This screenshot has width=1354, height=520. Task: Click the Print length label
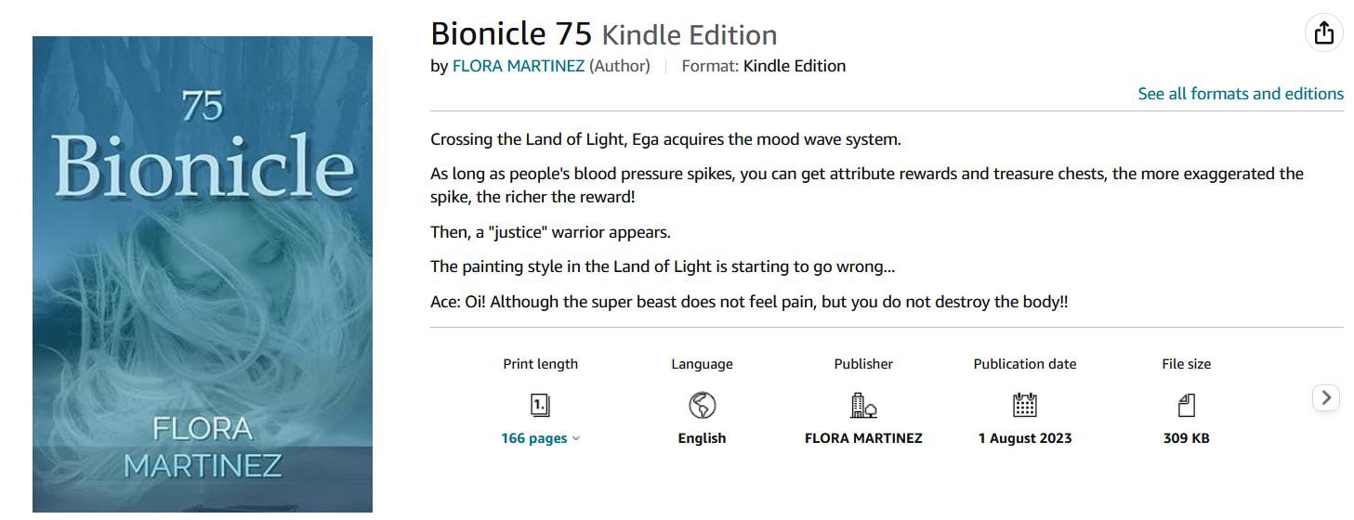click(x=540, y=364)
